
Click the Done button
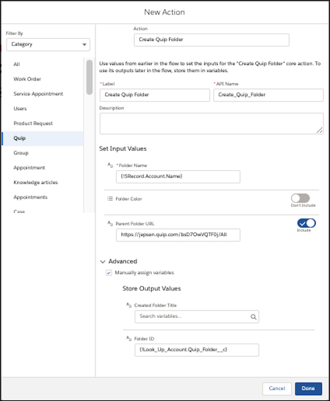click(x=308, y=388)
